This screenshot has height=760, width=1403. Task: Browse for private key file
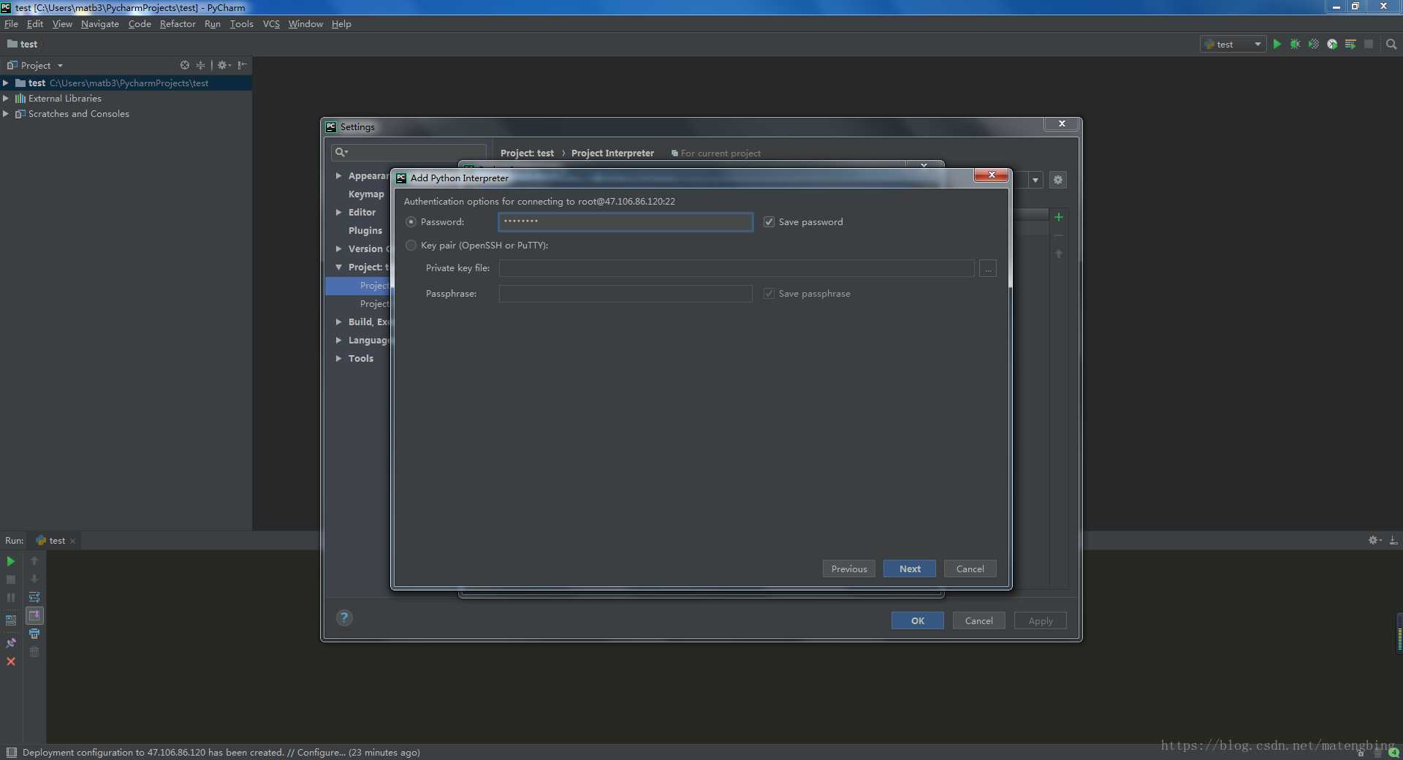coord(988,269)
